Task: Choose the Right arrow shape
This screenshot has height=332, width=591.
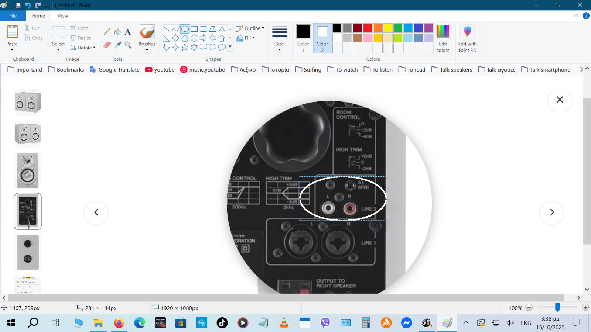Action: pyautogui.click(x=204, y=38)
